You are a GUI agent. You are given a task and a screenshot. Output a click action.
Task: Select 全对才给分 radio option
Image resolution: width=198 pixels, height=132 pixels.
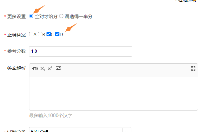31,16
